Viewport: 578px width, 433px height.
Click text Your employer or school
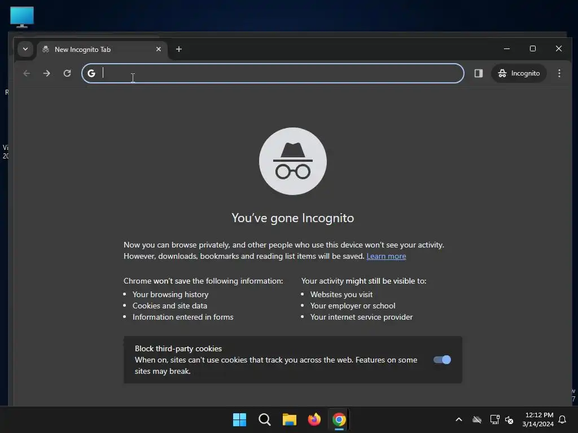coord(353,306)
